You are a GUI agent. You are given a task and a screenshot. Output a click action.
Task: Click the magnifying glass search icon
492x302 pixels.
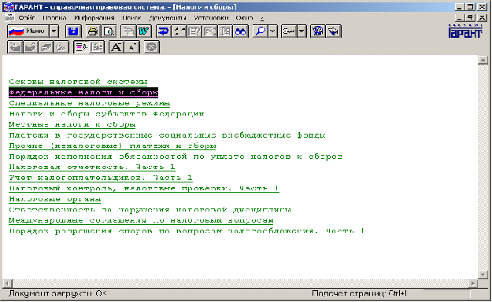point(261,31)
